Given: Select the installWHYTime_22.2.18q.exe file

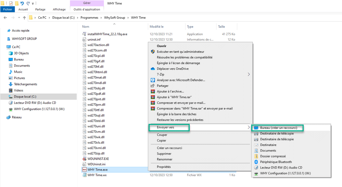Looking at the screenshot, I should pos(107,34).
